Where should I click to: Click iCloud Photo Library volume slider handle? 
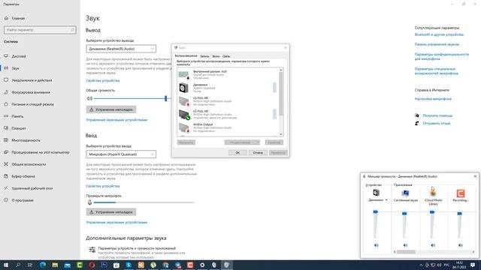click(x=432, y=212)
